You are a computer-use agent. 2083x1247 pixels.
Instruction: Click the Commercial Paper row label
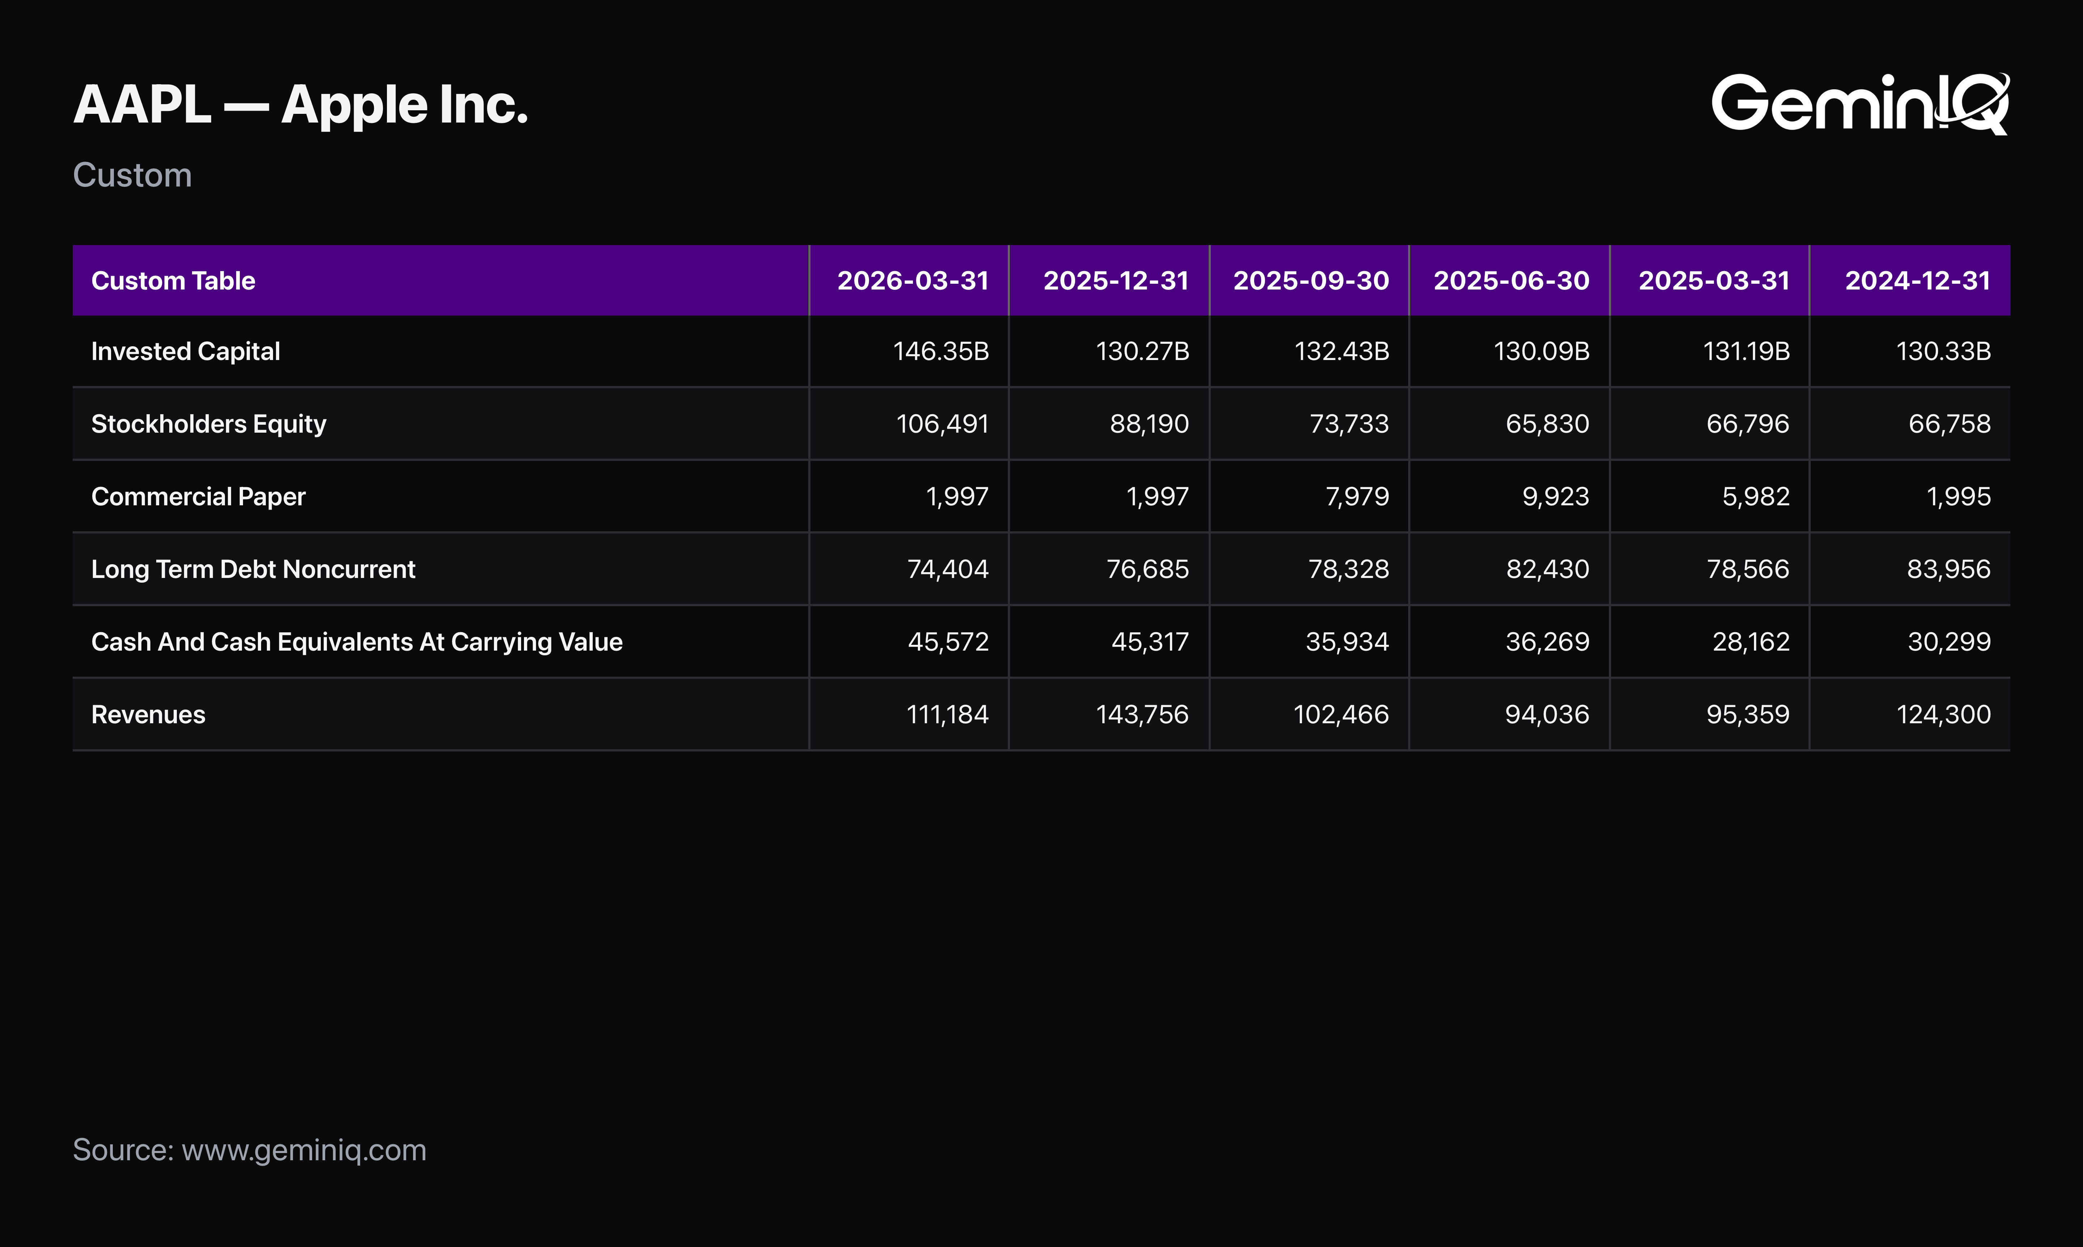point(199,497)
